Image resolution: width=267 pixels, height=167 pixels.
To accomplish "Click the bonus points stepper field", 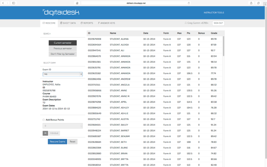I will pyautogui.click(x=62, y=126).
